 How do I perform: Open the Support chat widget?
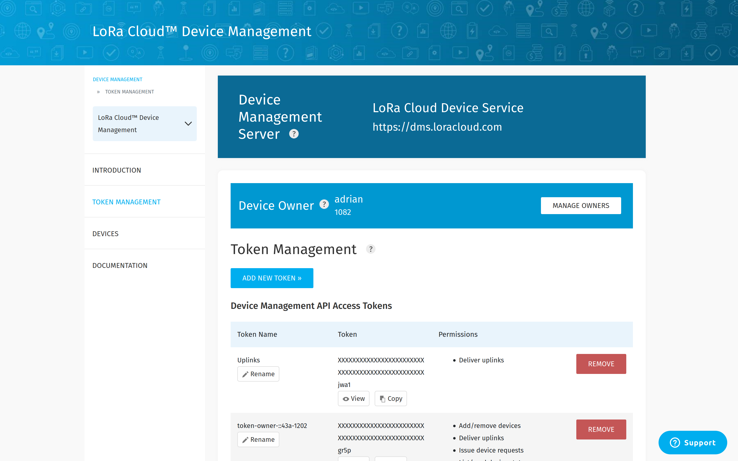tap(693, 442)
